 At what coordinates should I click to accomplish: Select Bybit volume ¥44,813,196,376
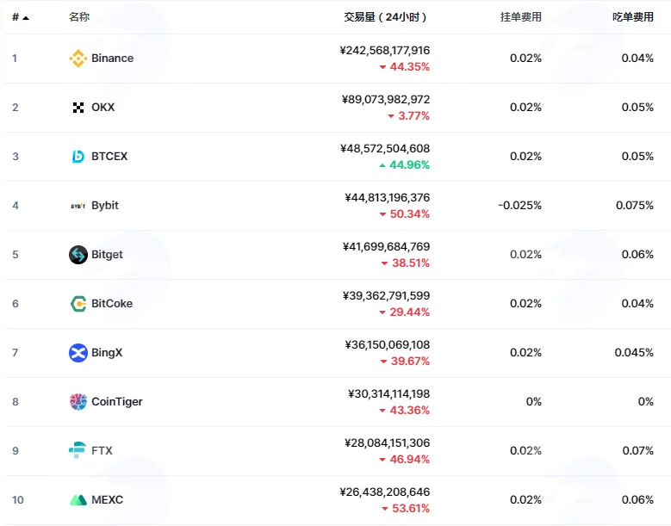pyautogui.click(x=388, y=197)
